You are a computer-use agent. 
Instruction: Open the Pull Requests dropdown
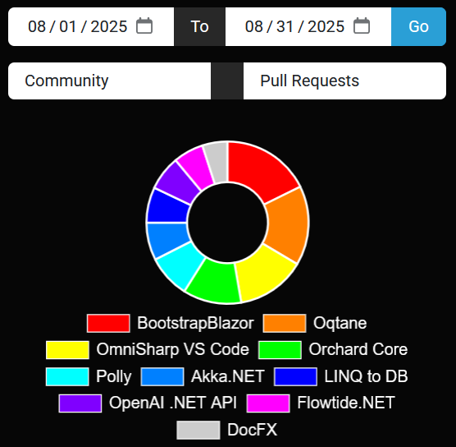tap(344, 81)
